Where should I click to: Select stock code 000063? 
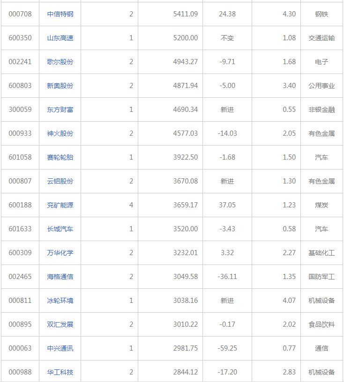pos(20,348)
